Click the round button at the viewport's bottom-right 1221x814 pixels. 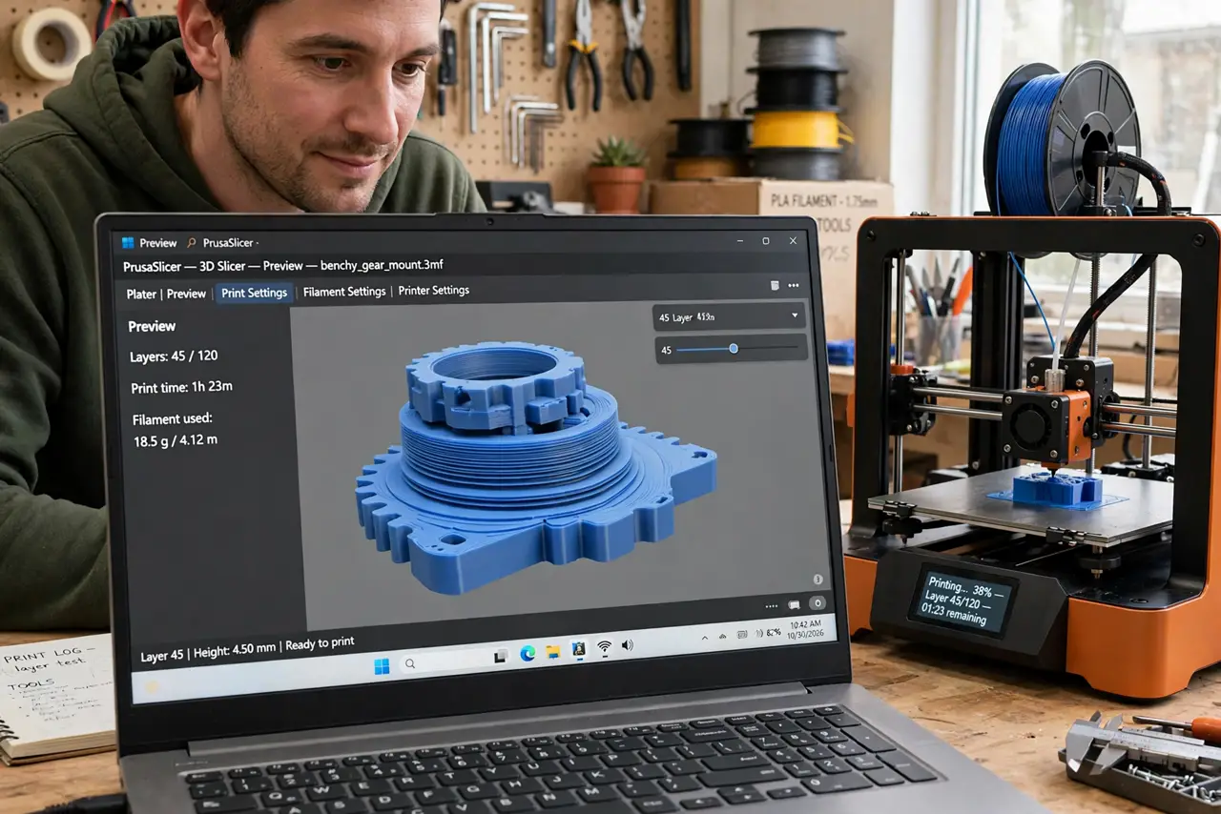[x=817, y=602]
